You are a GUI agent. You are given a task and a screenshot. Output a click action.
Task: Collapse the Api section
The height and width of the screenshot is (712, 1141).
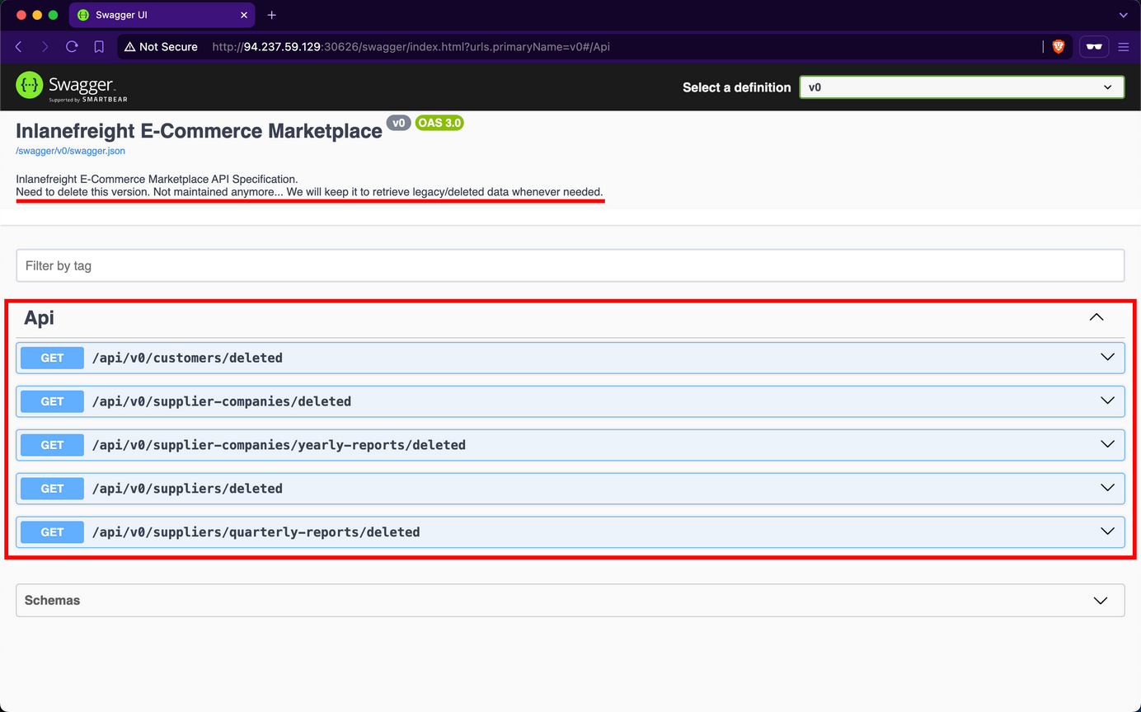pos(1096,316)
